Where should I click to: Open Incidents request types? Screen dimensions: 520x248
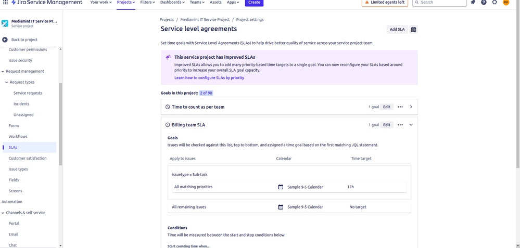pos(21,104)
